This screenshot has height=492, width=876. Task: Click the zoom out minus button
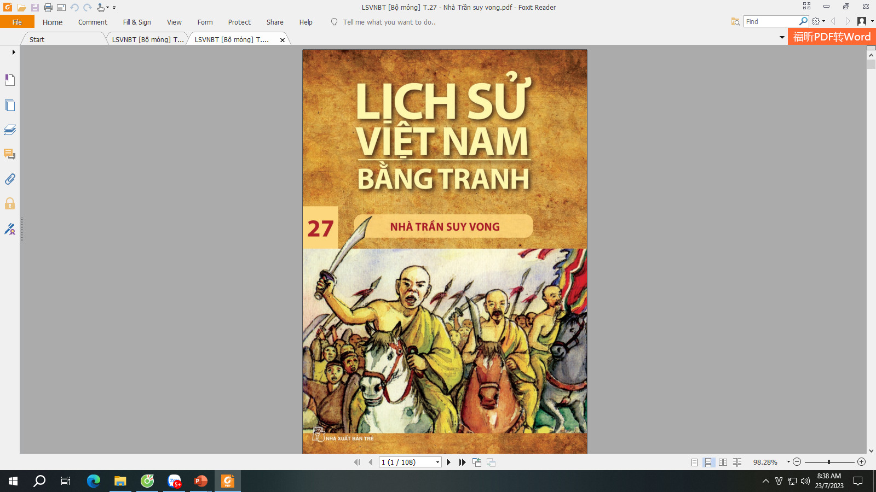(x=797, y=462)
